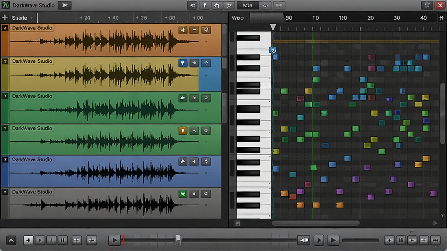Click the green button on the gray track
The image size is (447, 251).
[183, 194]
